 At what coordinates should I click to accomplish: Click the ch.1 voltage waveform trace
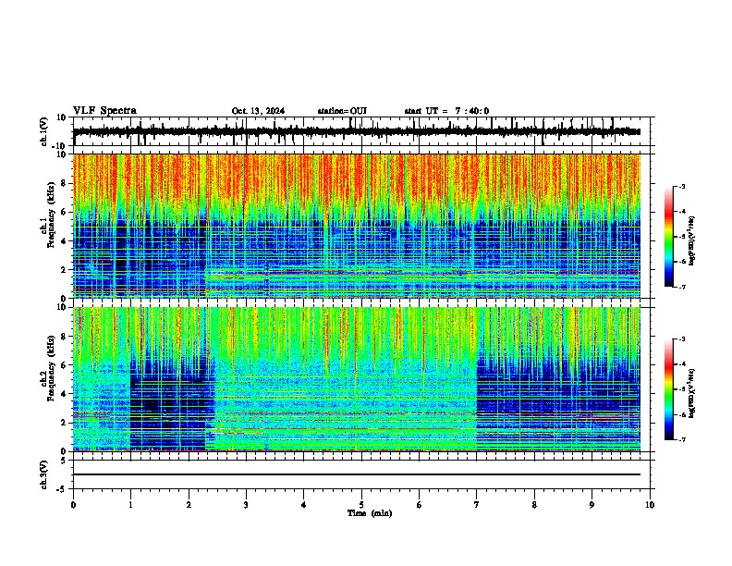pyautogui.click(x=357, y=131)
